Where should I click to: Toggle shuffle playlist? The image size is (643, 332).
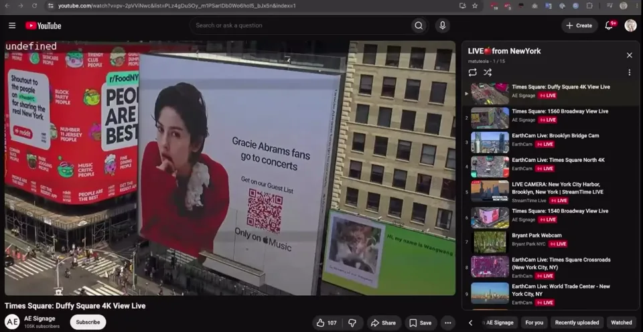[487, 72]
